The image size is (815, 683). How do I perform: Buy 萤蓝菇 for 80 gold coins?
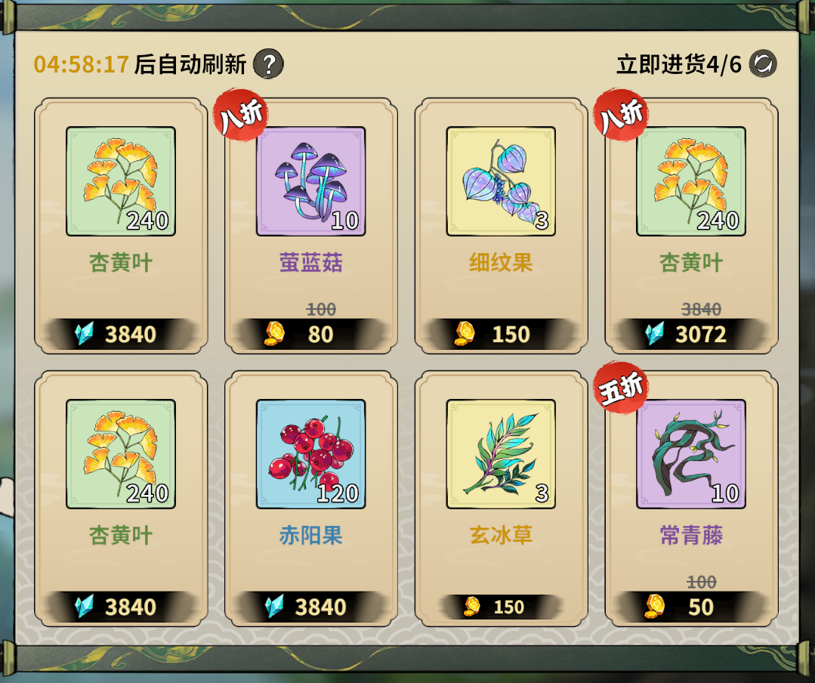[311, 334]
